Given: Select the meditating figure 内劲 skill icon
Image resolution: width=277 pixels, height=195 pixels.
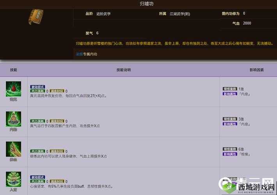Looking at the screenshot, I should pyautogui.click(x=13, y=119).
